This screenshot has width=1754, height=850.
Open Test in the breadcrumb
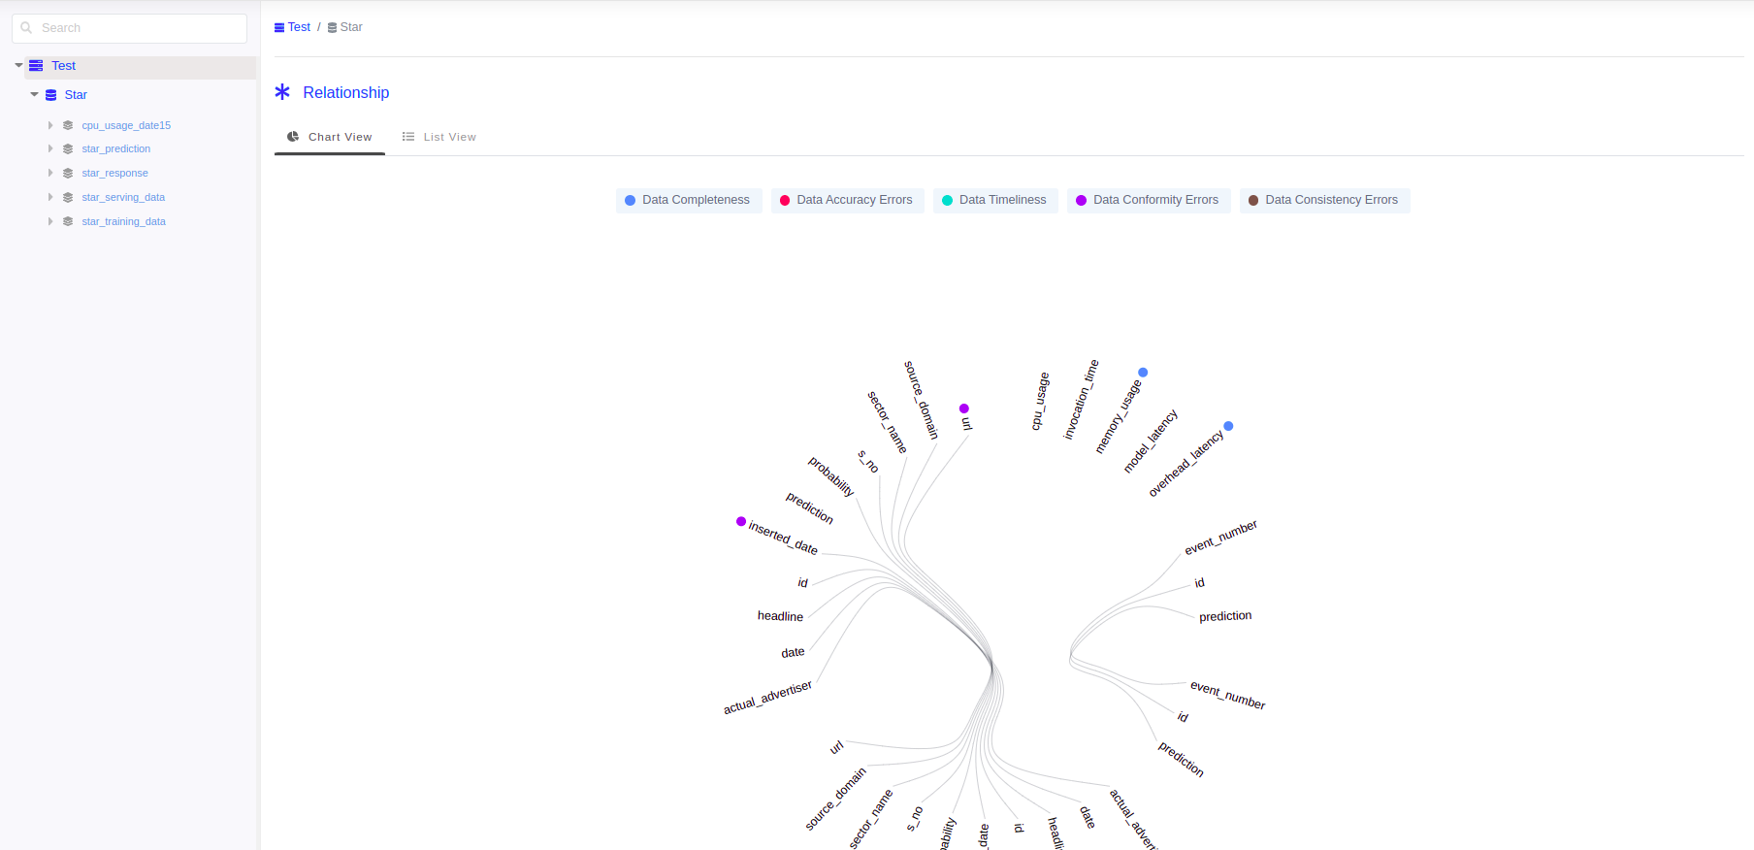click(x=299, y=27)
